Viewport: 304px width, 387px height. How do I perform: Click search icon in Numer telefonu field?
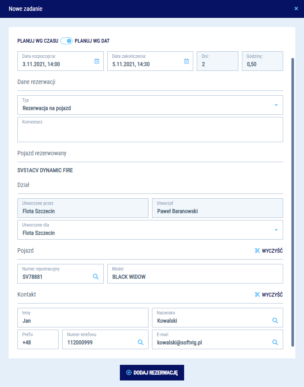pyautogui.click(x=140, y=342)
